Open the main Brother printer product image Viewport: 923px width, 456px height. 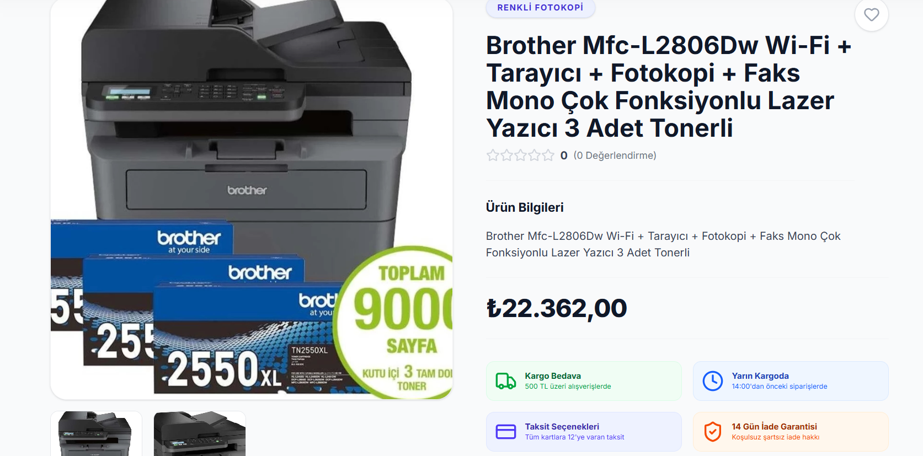tap(252, 199)
